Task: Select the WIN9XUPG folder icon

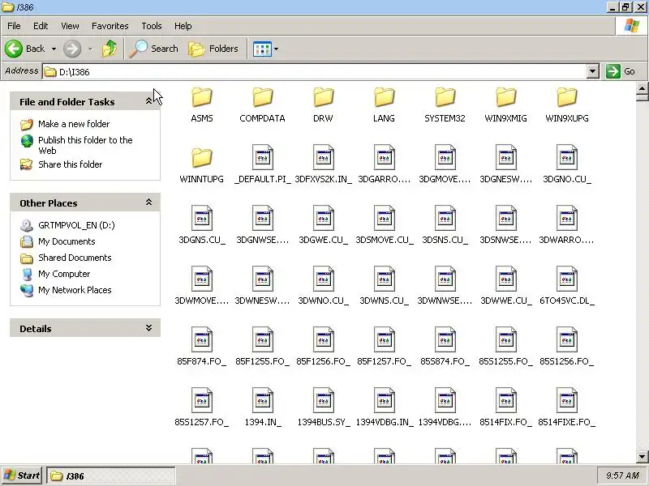Action: click(x=566, y=97)
